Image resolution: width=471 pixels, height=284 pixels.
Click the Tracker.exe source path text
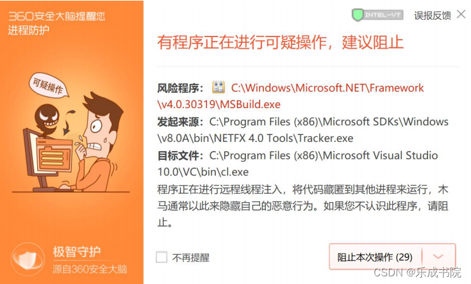tap(302, 130)
